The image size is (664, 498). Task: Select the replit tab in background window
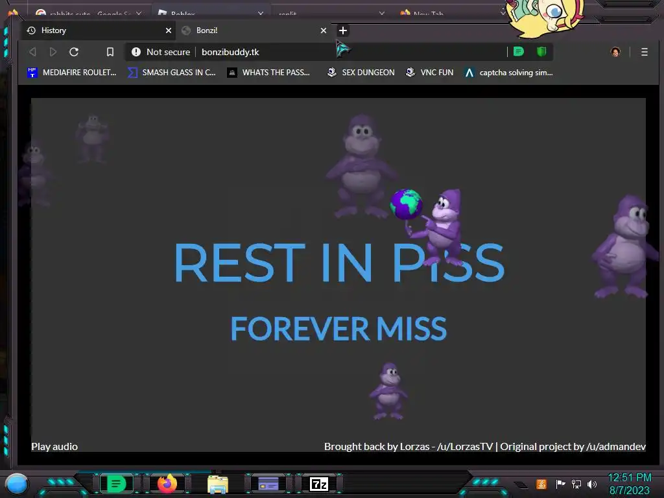[330, 13]
